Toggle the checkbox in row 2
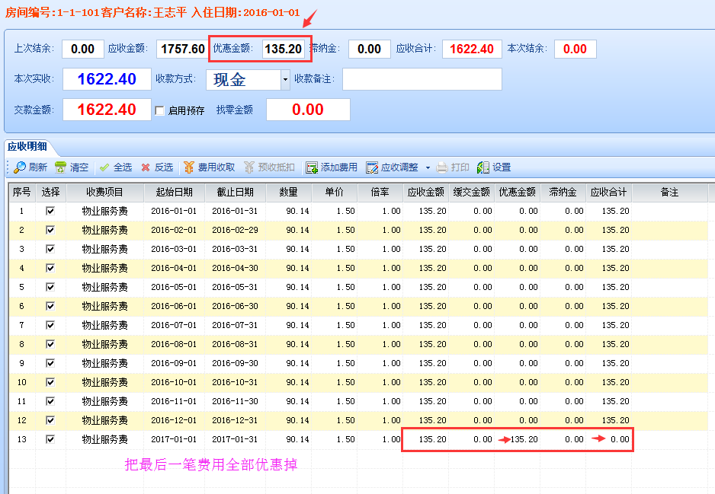This screenshot has width=715, height=494. point(50,230)
